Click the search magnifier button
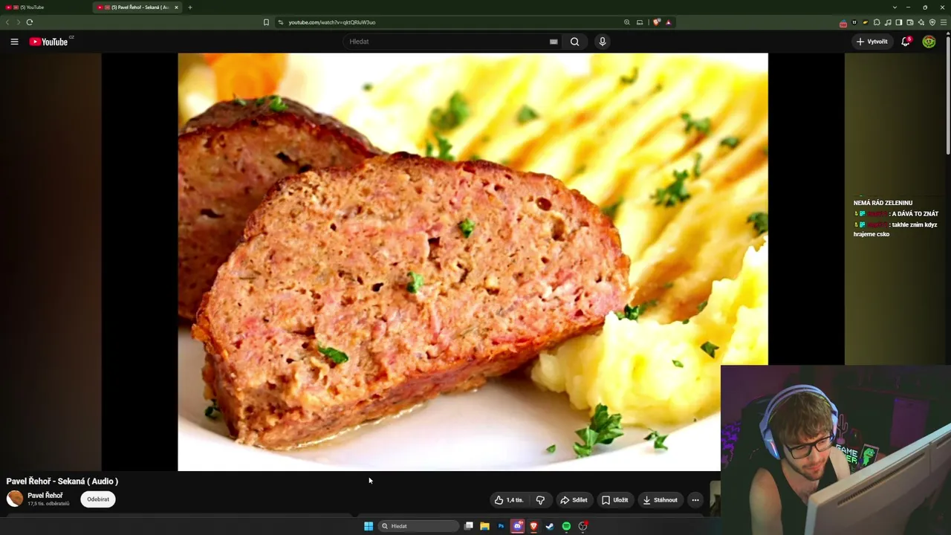This screenshot has width=951, height=535. pyautogui.click(x=574, y=42)
